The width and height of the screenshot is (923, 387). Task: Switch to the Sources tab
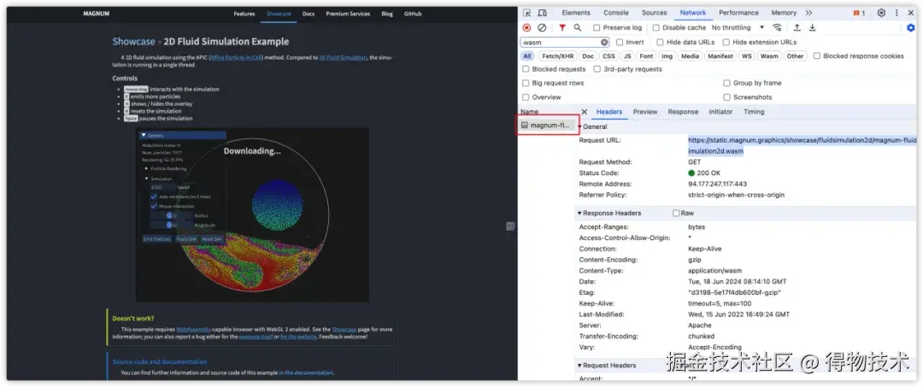(x=654, y=13)
